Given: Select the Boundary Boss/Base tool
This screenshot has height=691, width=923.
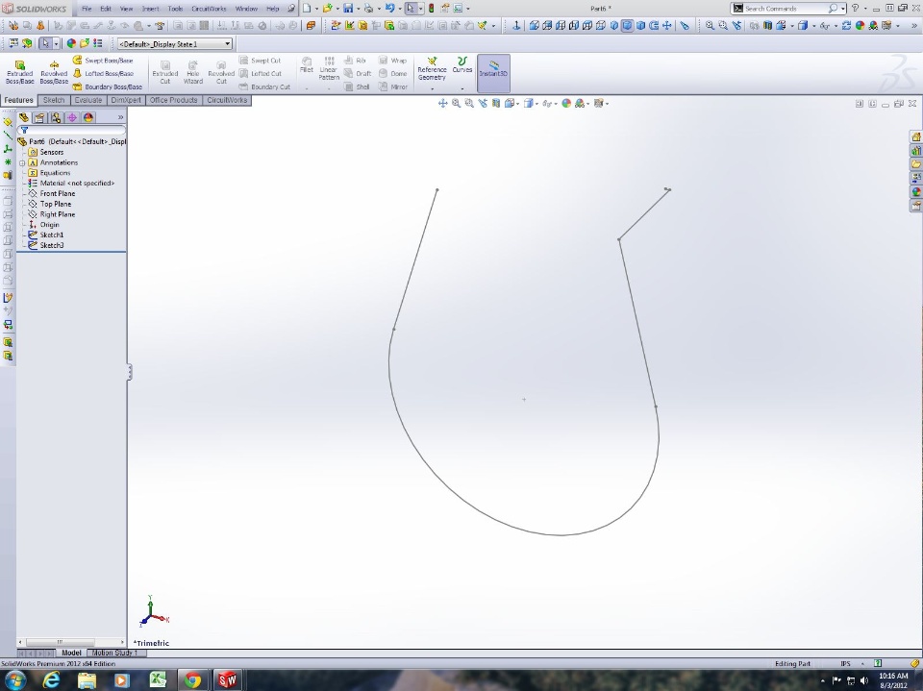Looking at the screenshot, I should click(107, 86).
